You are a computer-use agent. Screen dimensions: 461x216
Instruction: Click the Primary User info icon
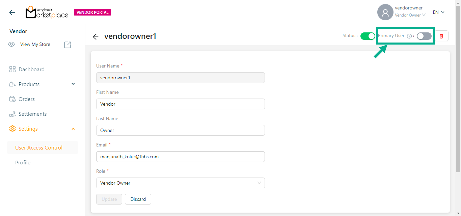pos(409,36)
